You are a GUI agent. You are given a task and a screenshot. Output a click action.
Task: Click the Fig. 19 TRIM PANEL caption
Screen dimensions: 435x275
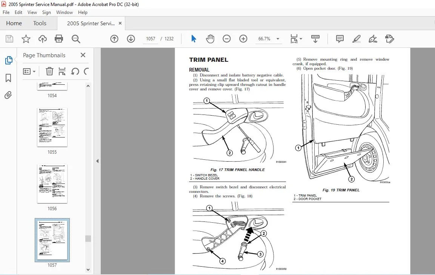point(341,190)
